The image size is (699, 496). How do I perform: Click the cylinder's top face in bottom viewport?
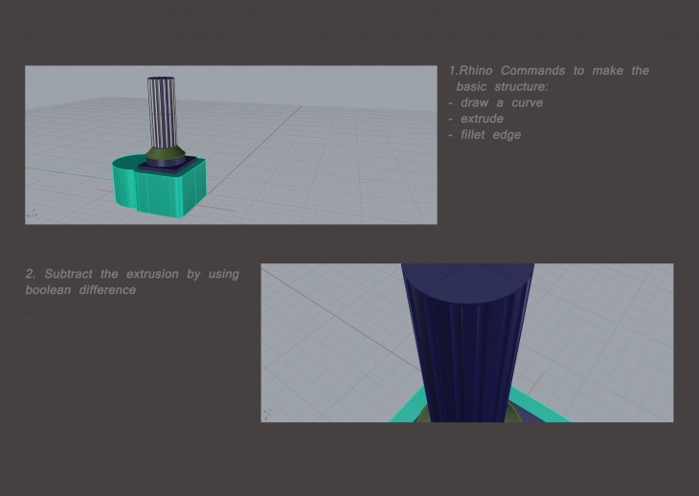466,276
